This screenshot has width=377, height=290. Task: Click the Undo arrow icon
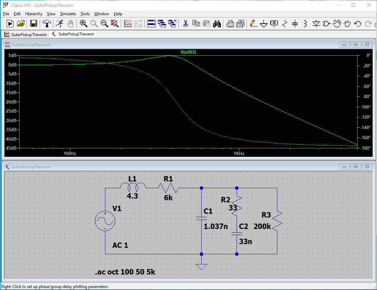pos(358,24)
